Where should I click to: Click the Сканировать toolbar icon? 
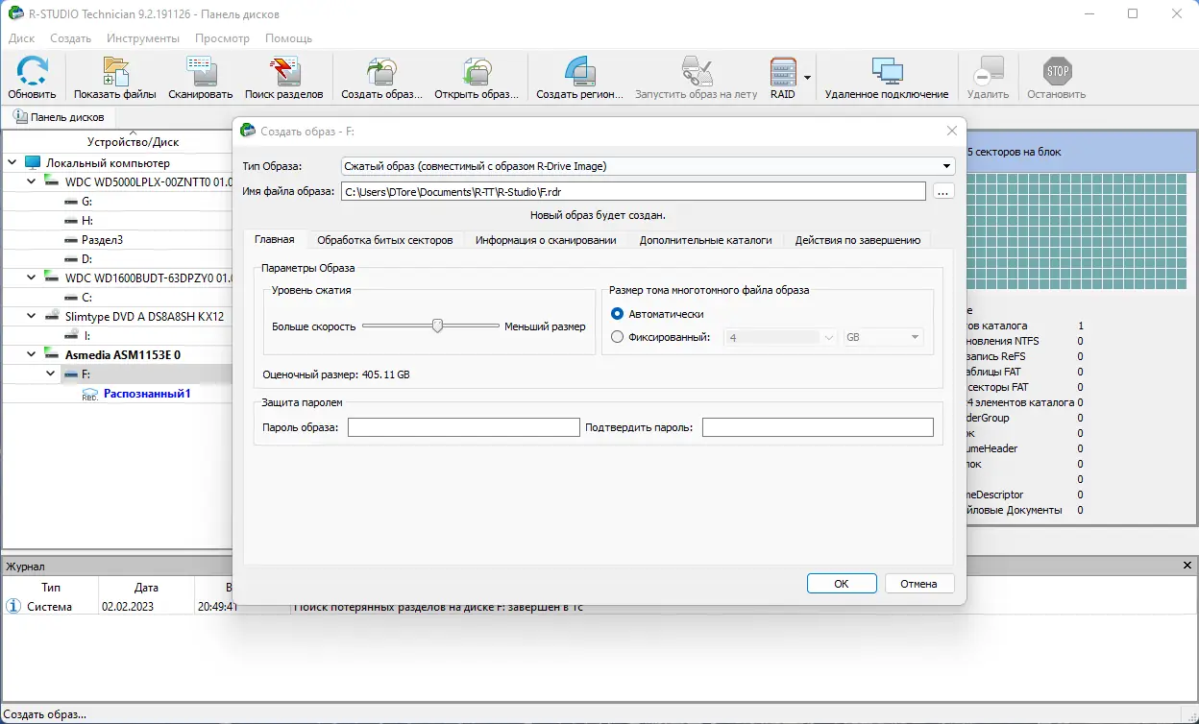point(200,72)
